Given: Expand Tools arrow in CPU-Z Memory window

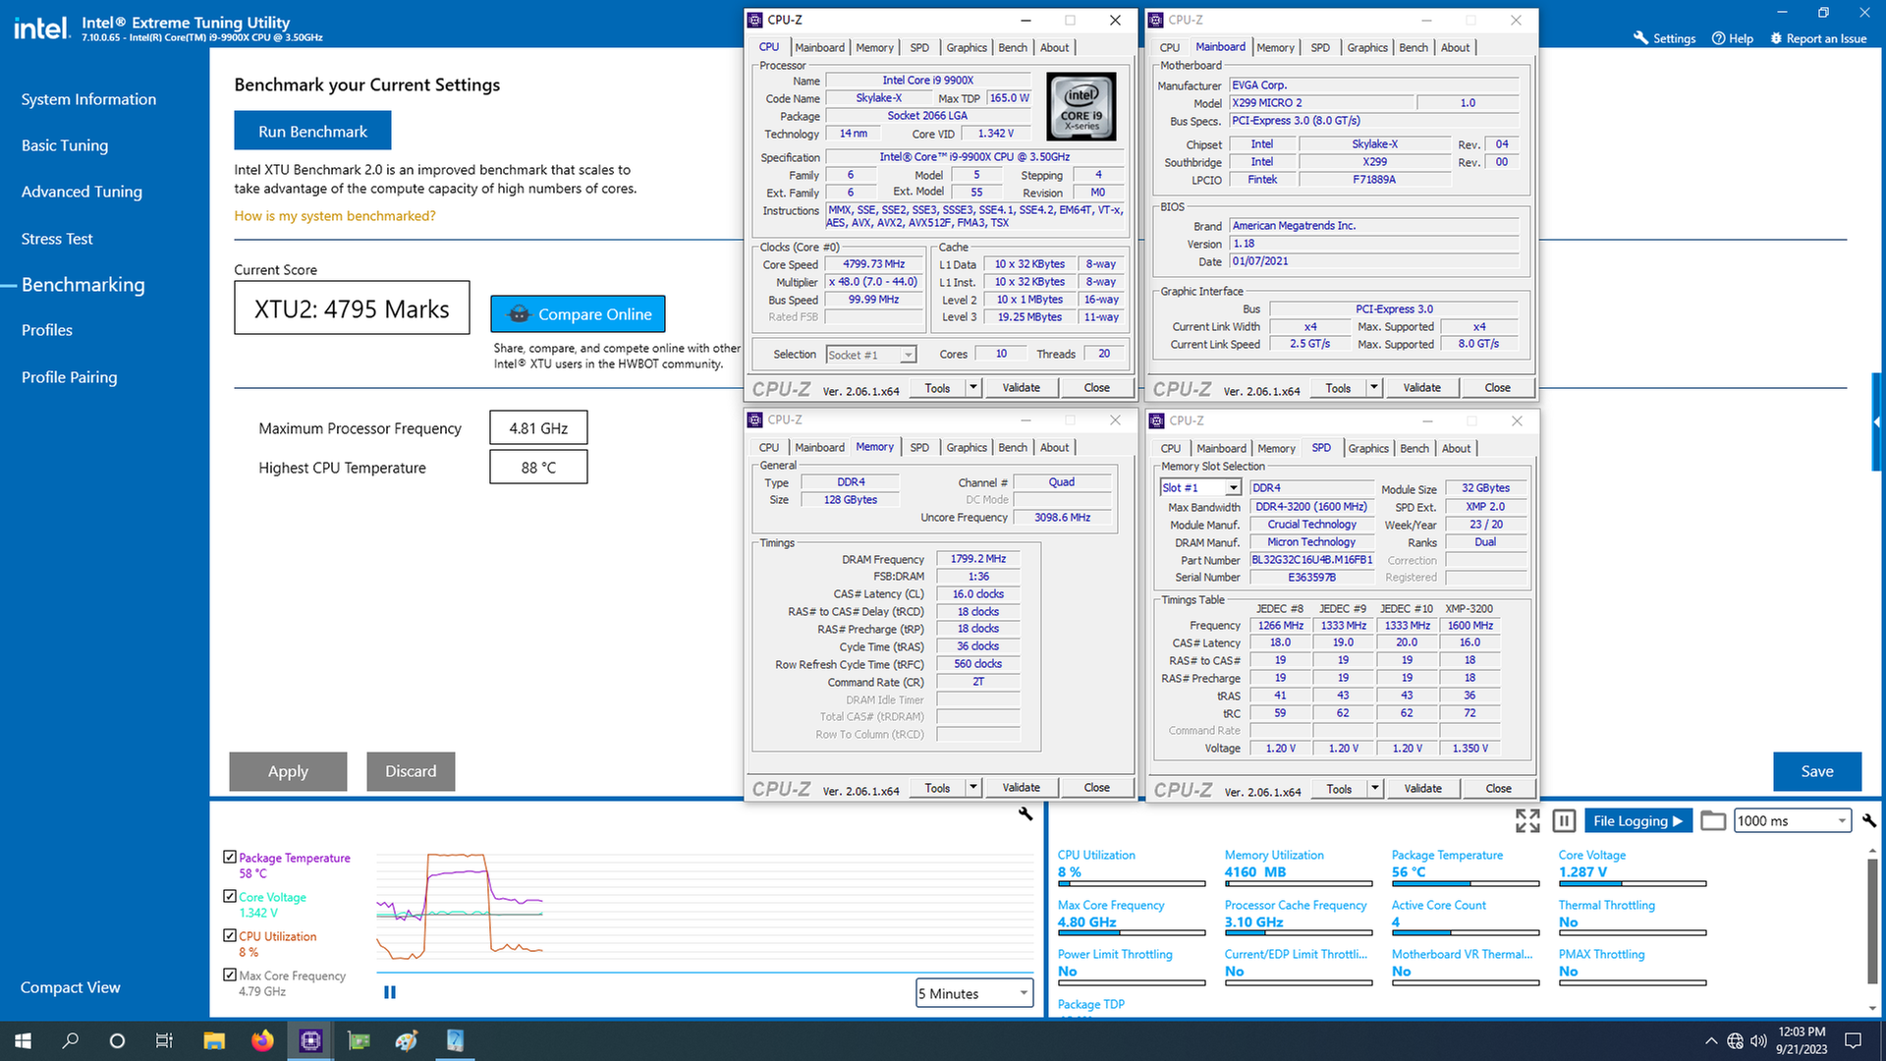Looking at the screenshot, I should tap(973, 787).
